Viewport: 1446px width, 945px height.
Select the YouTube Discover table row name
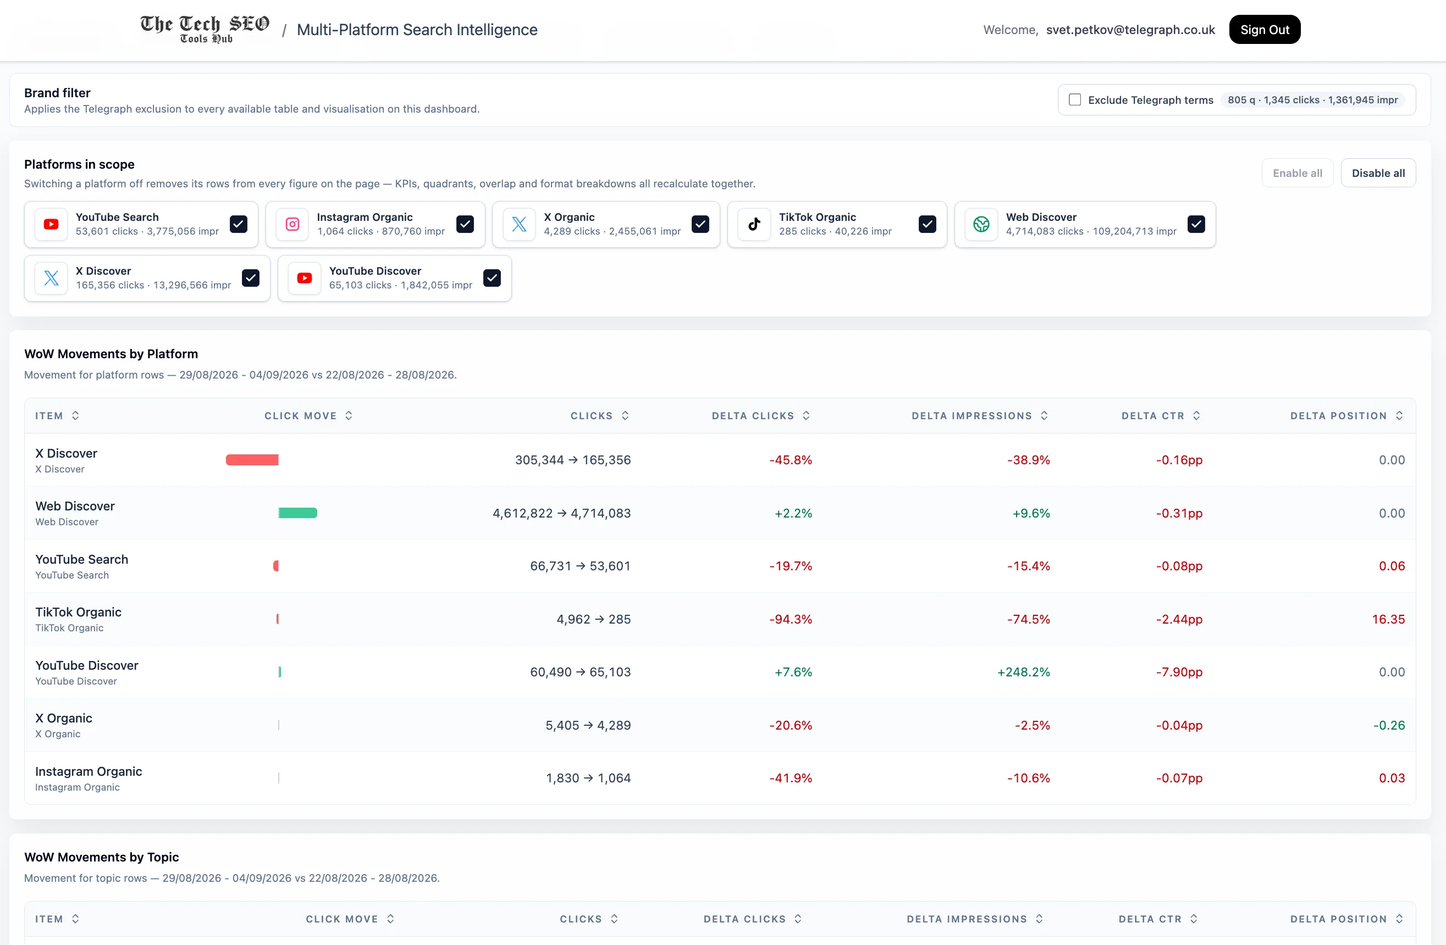point(87,665)
